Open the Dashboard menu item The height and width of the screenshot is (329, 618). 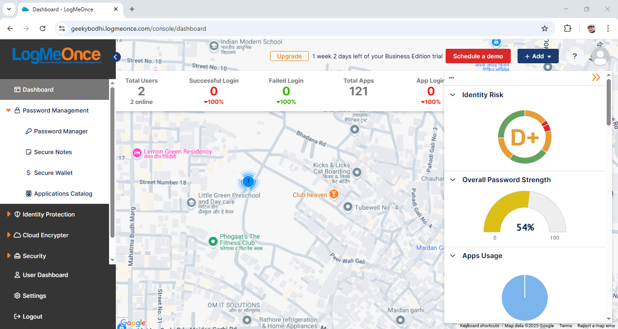point(54,89)
